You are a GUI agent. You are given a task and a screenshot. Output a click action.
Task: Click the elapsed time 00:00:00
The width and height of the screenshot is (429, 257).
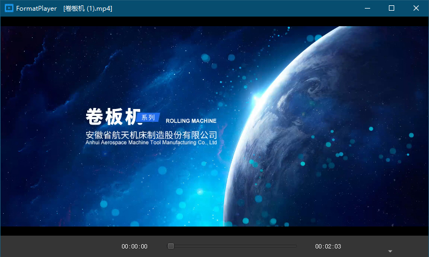135,246
